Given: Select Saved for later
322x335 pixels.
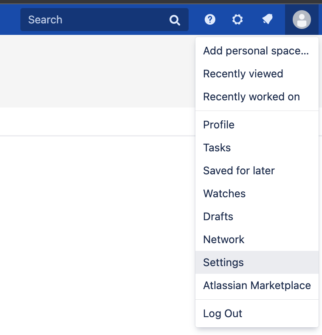Looking at the screenshot, I should point(239,171).
